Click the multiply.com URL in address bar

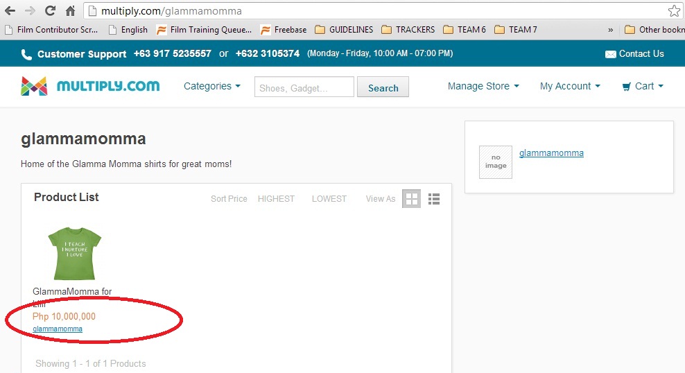171,11
